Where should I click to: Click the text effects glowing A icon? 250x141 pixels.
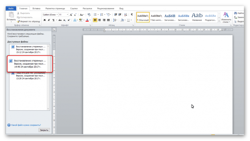pos(75,20)
